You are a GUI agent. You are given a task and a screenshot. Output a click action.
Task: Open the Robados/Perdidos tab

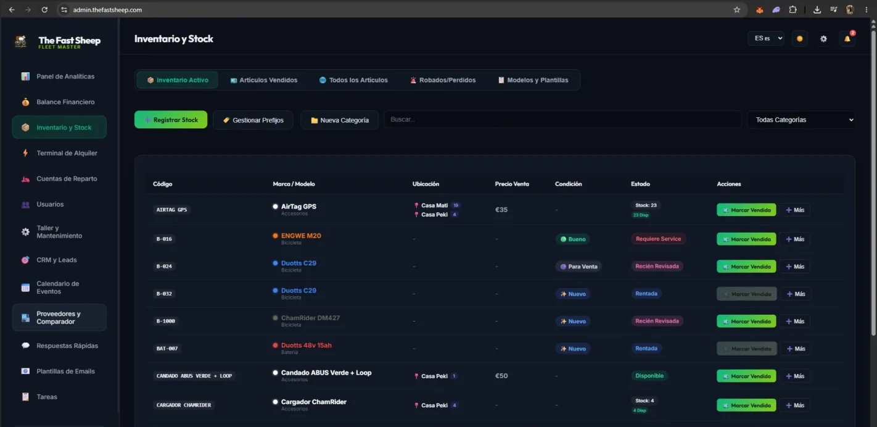point(443,80)
